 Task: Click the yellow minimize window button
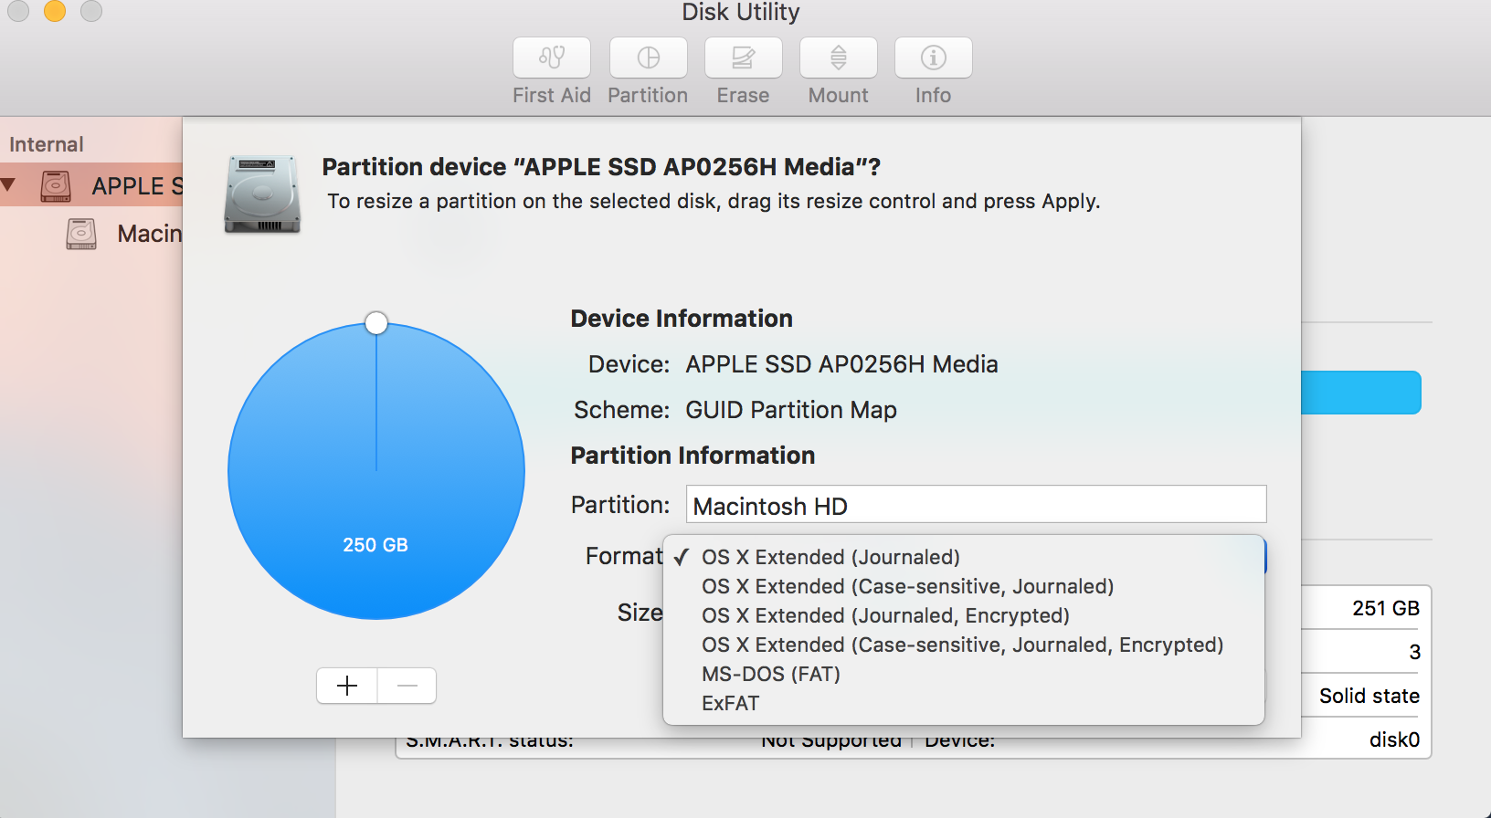point(55,10)
